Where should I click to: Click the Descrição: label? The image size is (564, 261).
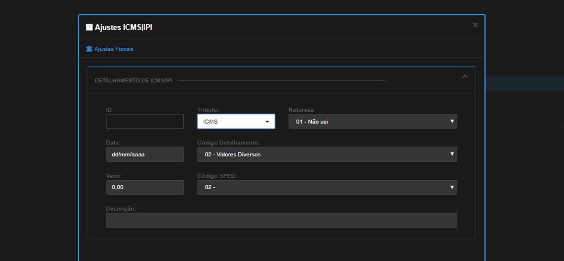(x=121, y=209)
